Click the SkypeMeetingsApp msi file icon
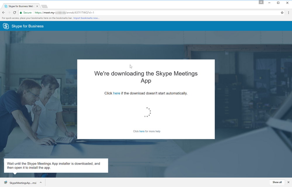The width and height of the screenshot is (292, 187). click(6, 183)
